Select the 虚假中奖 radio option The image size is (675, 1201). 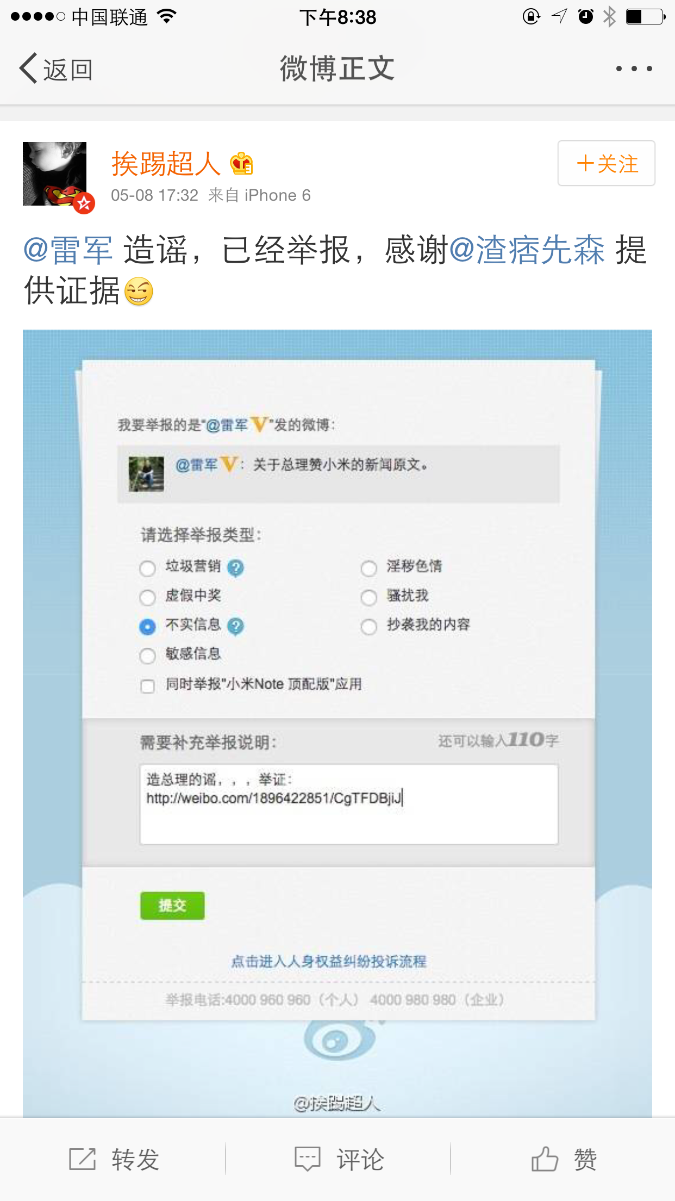147,598
